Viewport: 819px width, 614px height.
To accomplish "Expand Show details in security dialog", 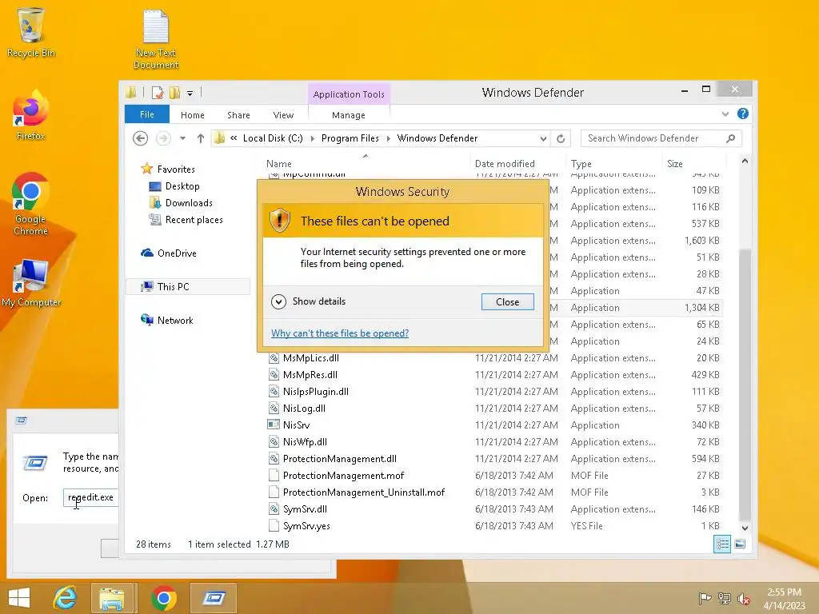I will pyautogui.click(x=309, y=301).
